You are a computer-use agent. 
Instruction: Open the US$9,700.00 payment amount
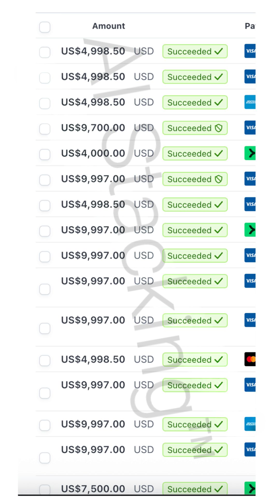[93, 128]
